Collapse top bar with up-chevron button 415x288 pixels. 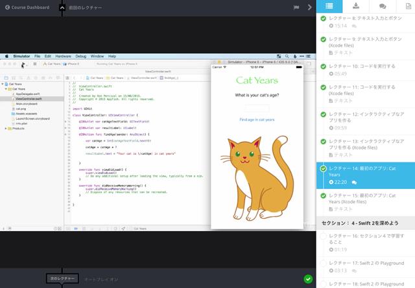(62, 8)
